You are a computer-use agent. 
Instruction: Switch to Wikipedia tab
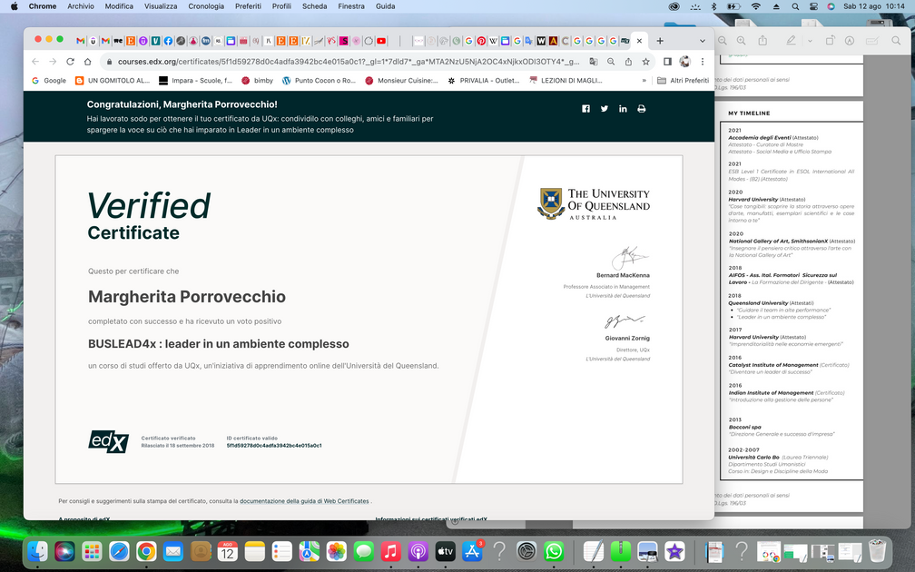tap(493, 41)
